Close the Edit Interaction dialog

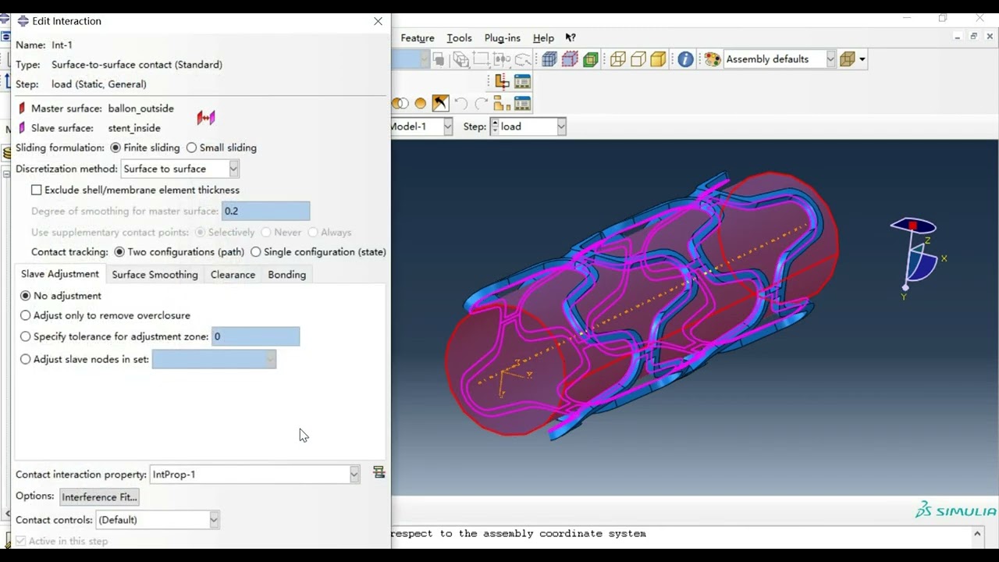pos(378,21)
